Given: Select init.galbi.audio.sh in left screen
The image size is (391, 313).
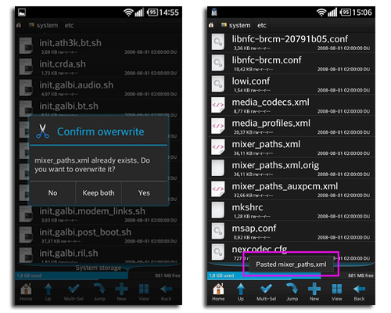Looking at the screenshot, I should point(99,88).
